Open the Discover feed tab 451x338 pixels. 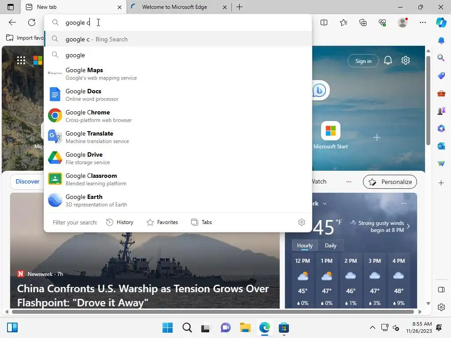click(27, 182)
